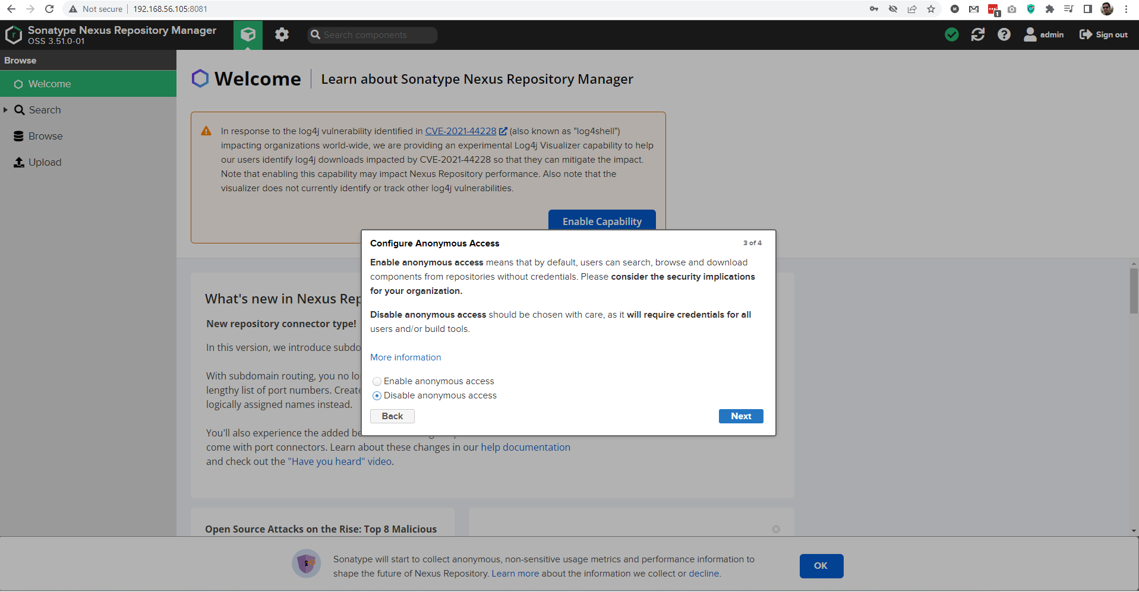Click the scrollbar down arrow
Image resolution: width=1139 pixels, height=592 pixels.
(x=1134, y=531)
